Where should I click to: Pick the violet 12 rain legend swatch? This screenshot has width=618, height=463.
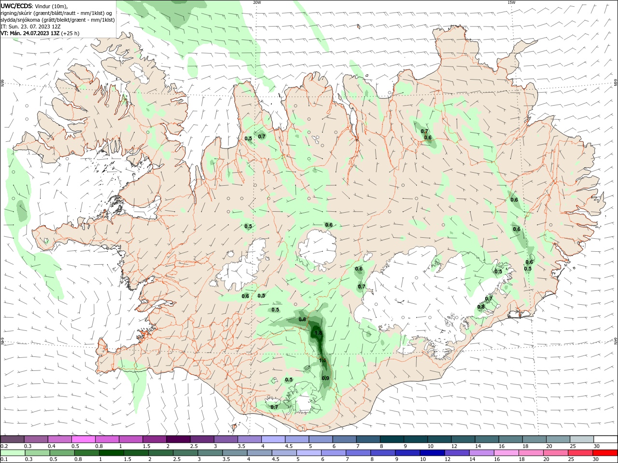coord(457,453)
